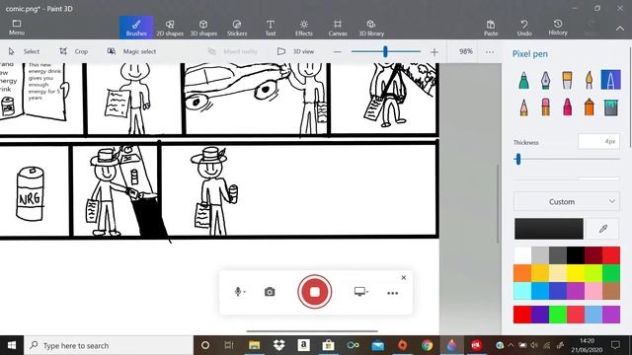632x355 pixels.
Task: Click the Paste button
Action: tap(491, 28)
